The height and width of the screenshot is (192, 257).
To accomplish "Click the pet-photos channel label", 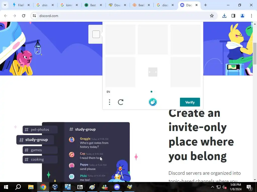I will click(x=40, y=129).
